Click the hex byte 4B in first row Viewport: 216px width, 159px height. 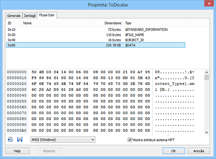41,72
